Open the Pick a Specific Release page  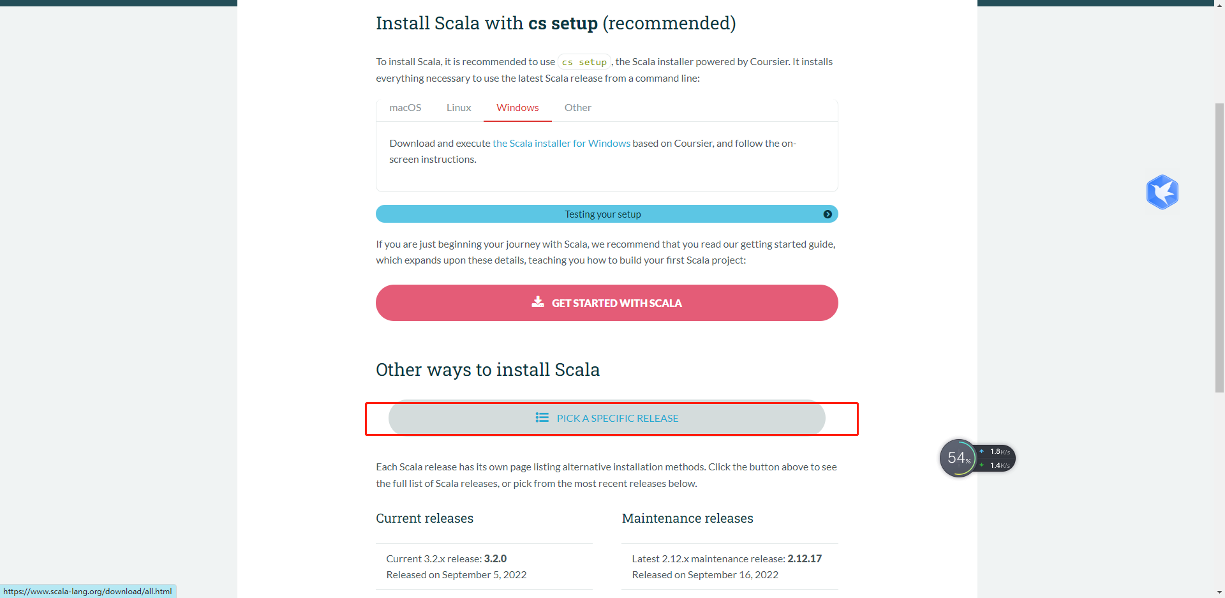[x=617, y=418]
